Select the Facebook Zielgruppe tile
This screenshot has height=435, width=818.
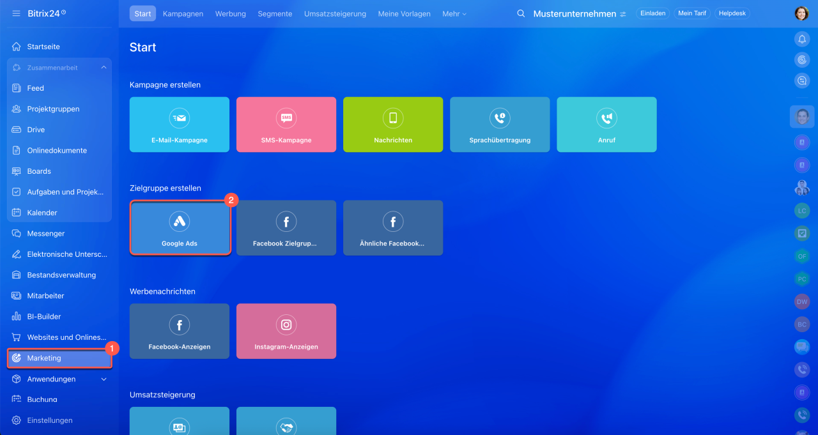click(286, 228)
